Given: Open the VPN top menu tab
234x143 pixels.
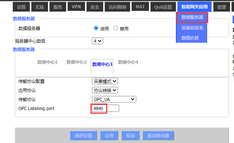Looking at the screenshot, I should click(x=76, y=7).
